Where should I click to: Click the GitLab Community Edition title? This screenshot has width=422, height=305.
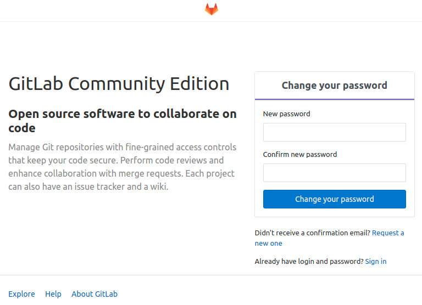pyautogui.click(x=119, y=83)
